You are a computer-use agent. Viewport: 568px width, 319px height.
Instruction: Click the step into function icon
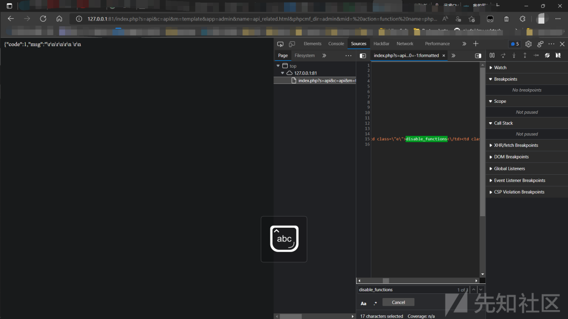point(514,55)
